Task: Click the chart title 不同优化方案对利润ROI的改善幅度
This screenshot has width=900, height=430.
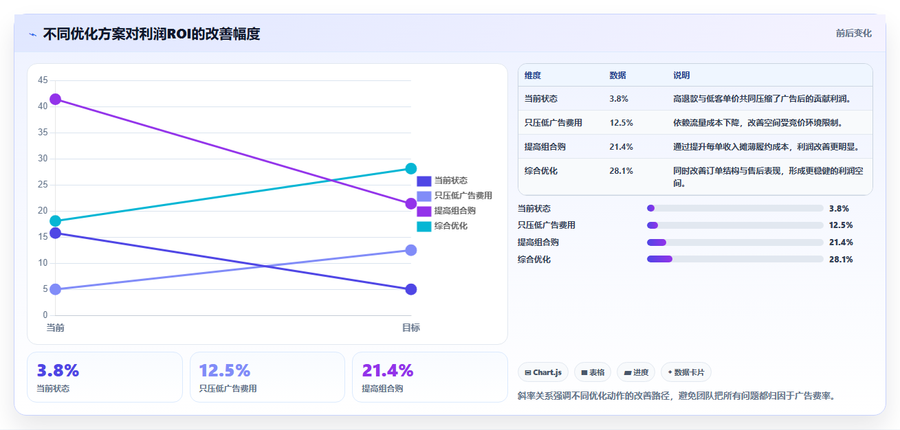Action: tap(151, 34)
